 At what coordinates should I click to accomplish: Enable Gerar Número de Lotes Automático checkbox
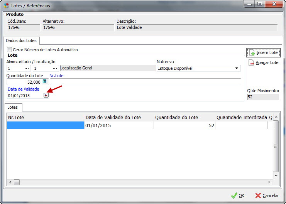pyautogui.click(x=10, y=50)
